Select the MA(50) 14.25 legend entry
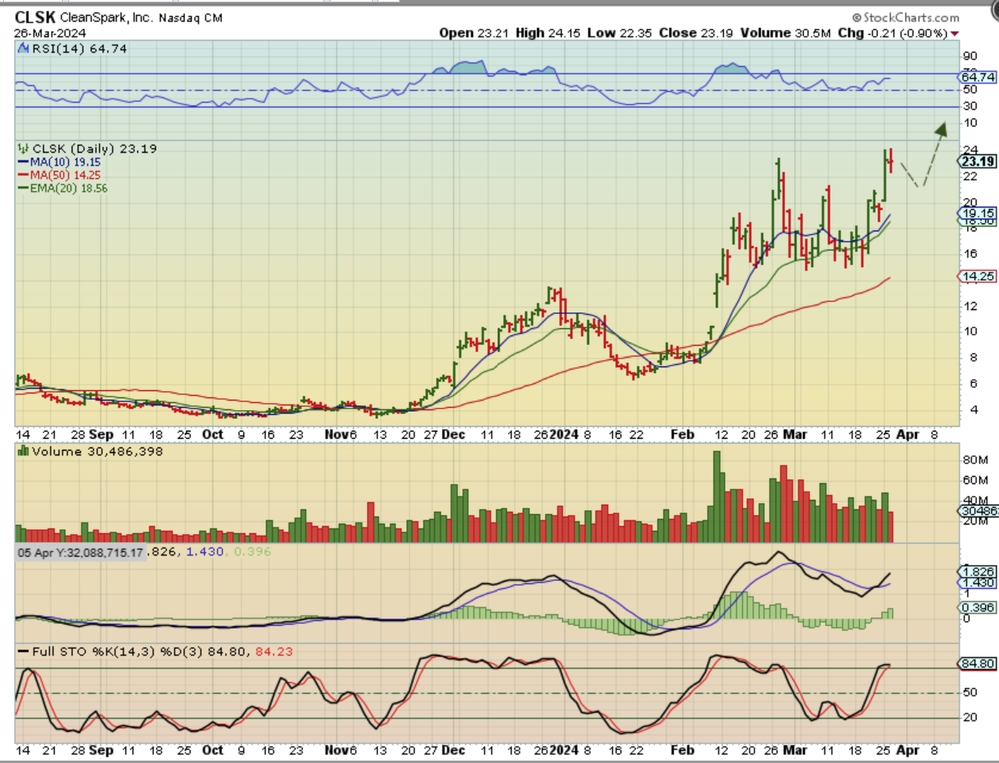This screenshot has height=763, width=999. tap(60, 175)
